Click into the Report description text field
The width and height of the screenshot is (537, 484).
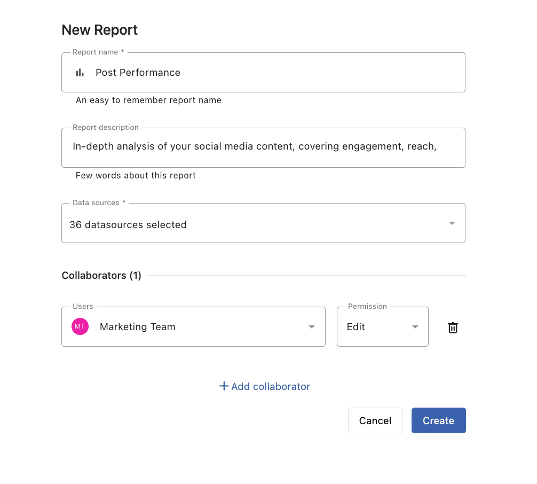[x=255, y=146]
